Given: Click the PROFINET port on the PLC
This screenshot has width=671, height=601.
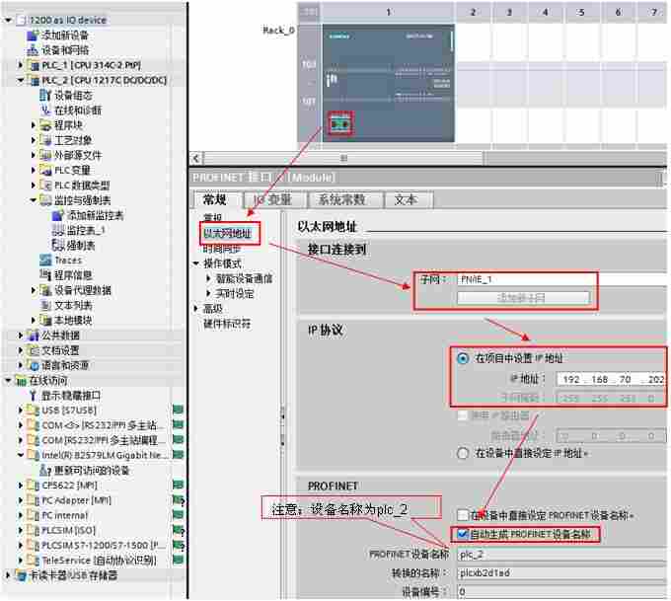Looking at the screenshot, I should 341,124.
